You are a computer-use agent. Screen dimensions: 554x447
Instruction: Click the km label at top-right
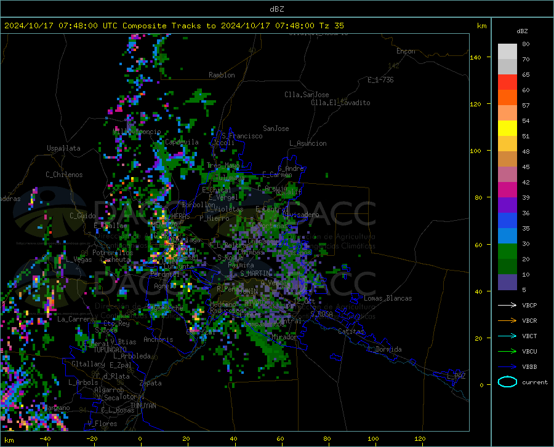[x=481, y=26]
